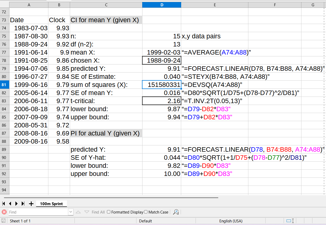The image size is (326, 225).
Task: Select column A header
Action: pyautogui.click(x=29, y=5)
